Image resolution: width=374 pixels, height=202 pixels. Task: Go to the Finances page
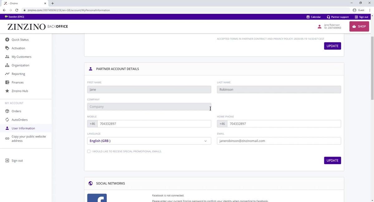[17, 82]
